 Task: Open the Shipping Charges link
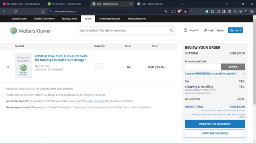click(x=192, y=90)
